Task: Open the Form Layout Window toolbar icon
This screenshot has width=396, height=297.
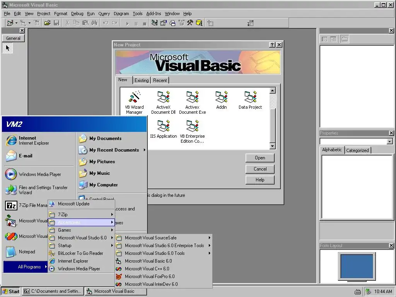Action: (x=172, y=23)
